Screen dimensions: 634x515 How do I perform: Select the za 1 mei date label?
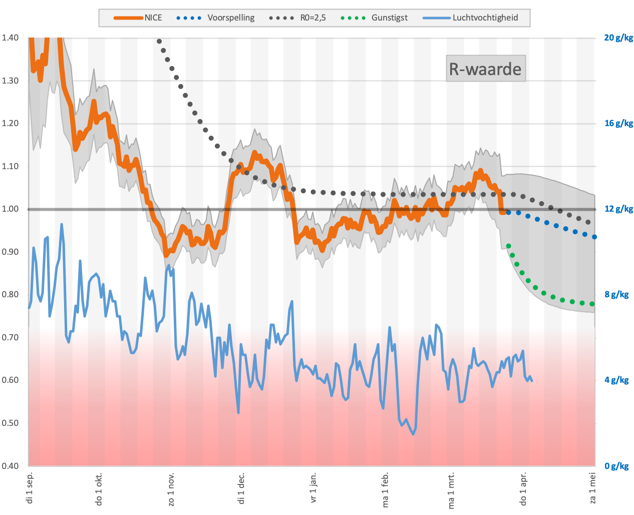(593, 487)
